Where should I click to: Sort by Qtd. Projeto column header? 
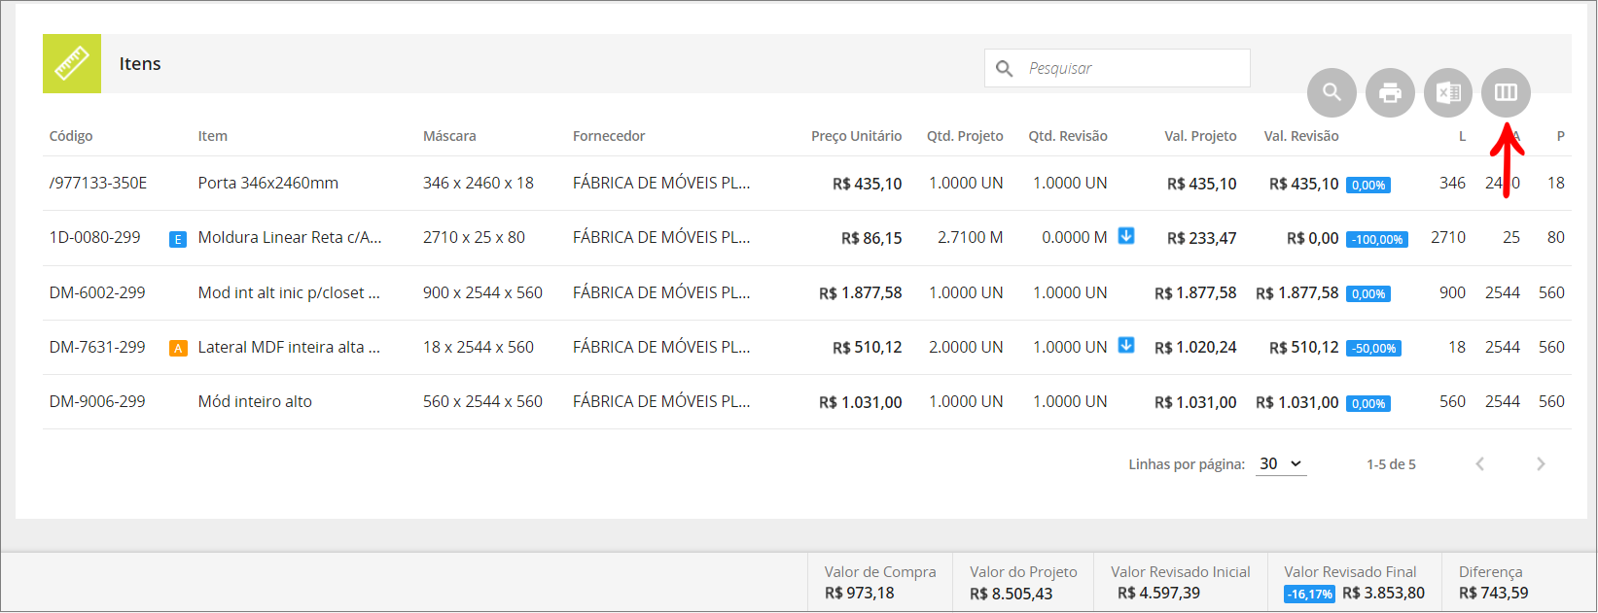point(965,136)
